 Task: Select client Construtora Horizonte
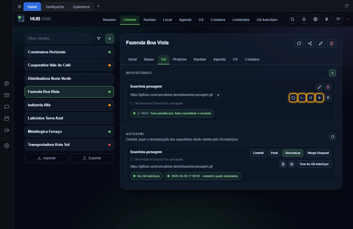coord(69,52)
